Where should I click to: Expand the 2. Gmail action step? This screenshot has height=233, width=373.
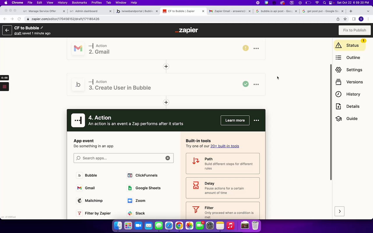tap(166, 49)
